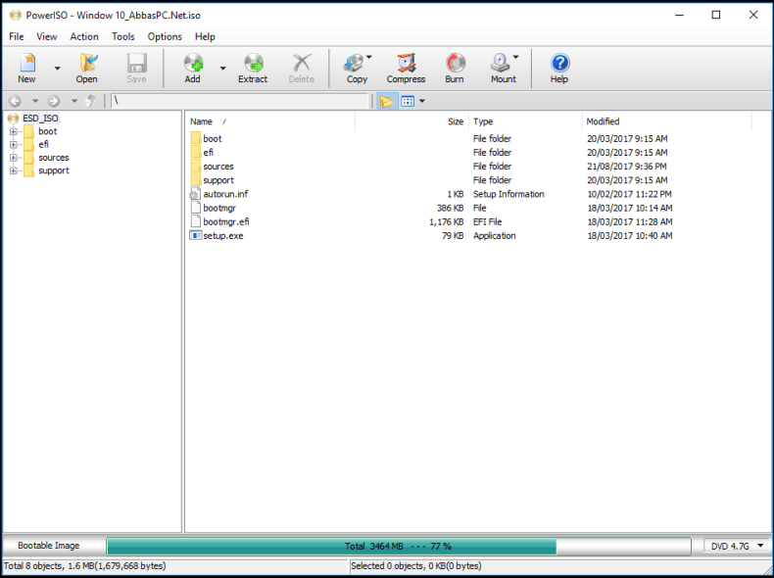Sort by the Name column header
The width and height of the screenshot is (774, 578).
pyautogui.click(x=270, y=121)
